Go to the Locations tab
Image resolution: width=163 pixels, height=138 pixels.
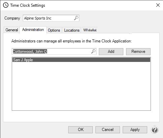click(72, 30)
